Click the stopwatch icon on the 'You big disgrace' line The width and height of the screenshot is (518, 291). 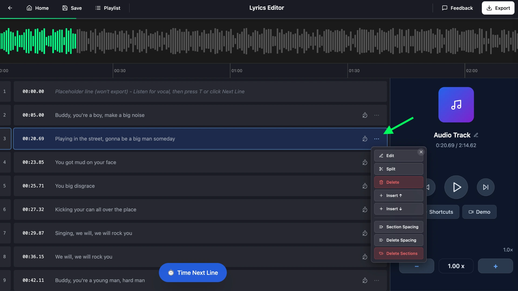point(365,186)
